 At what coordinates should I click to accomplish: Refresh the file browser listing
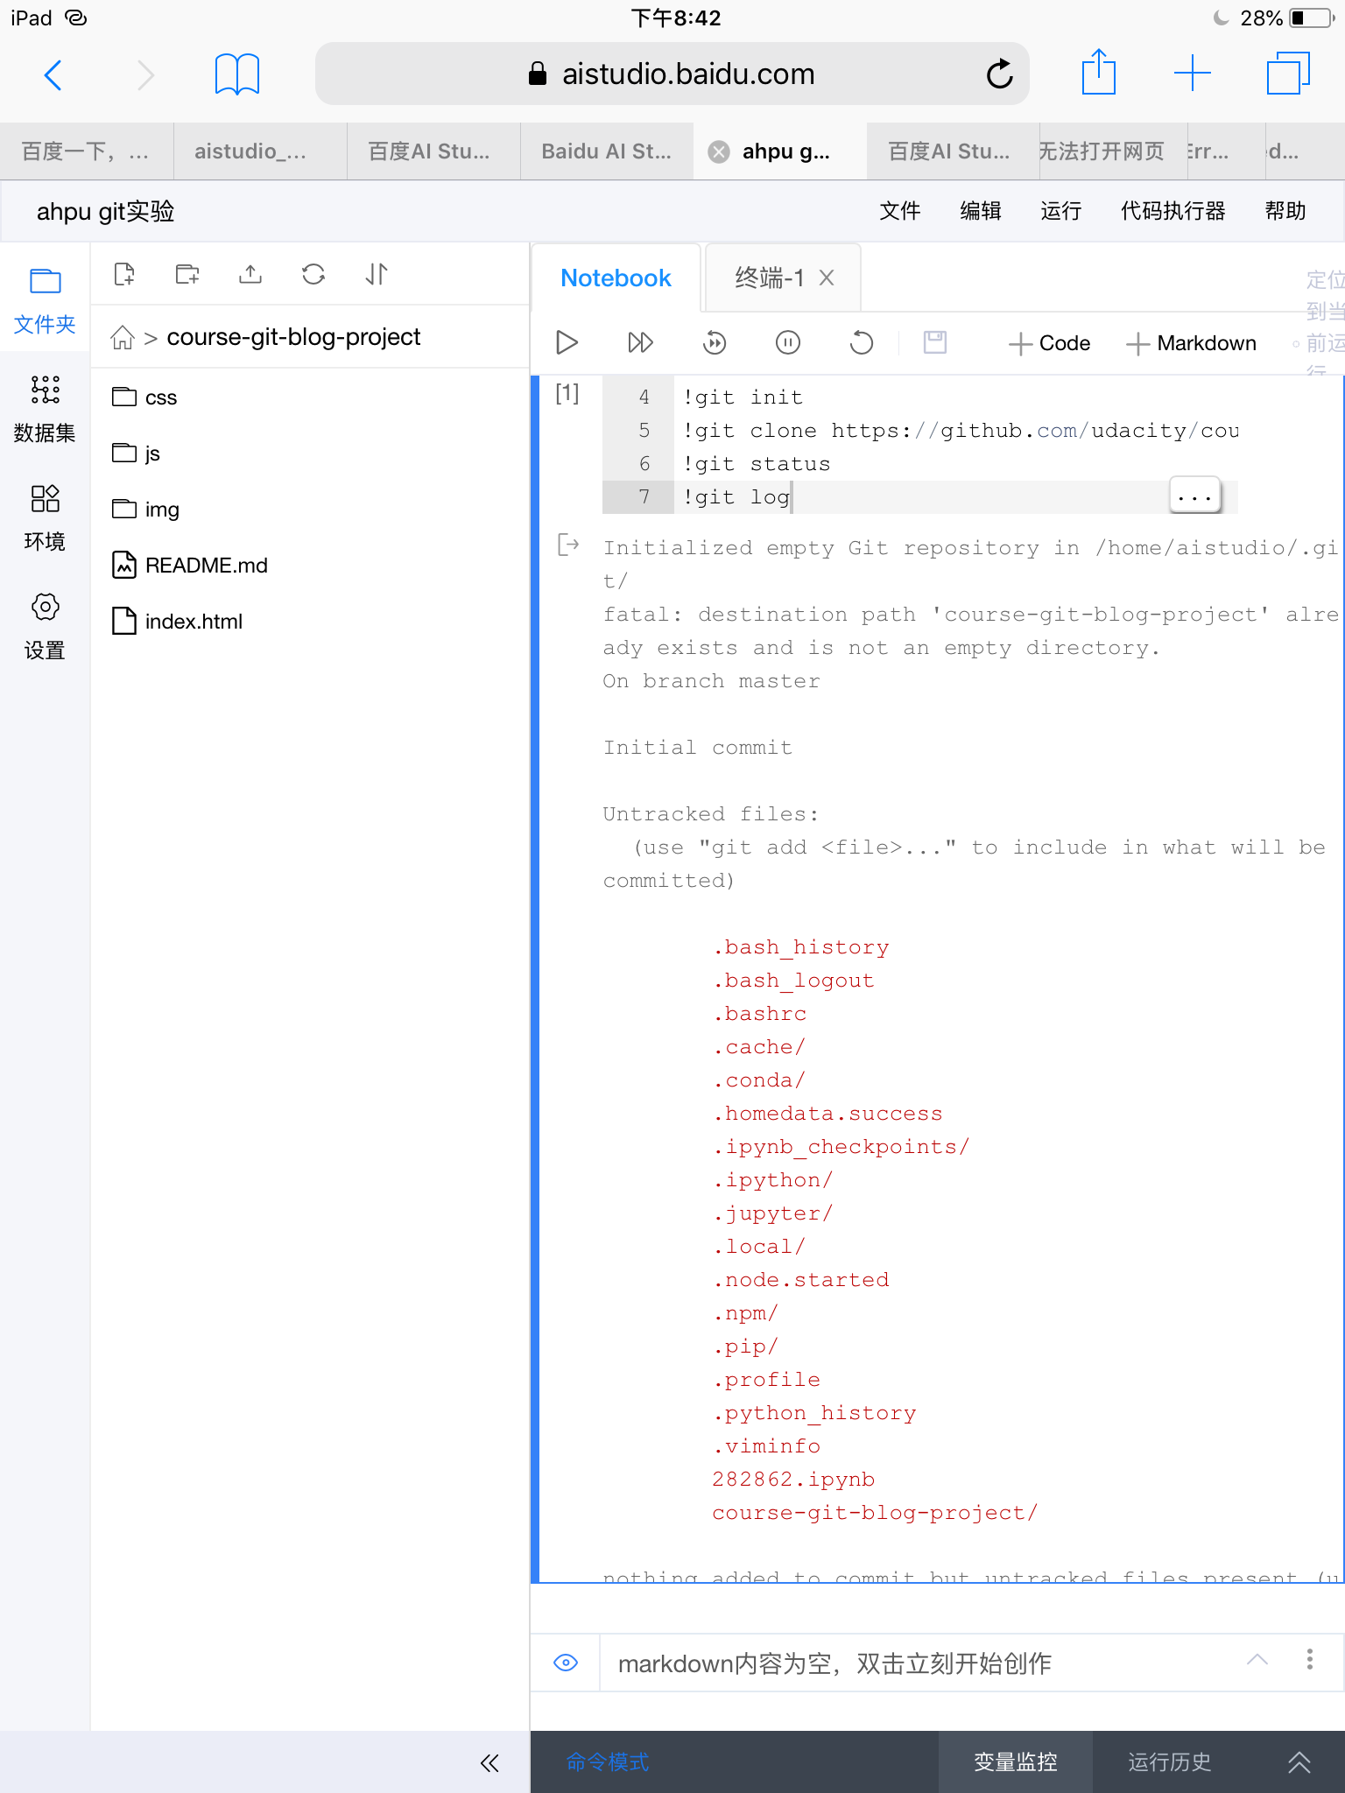[x=313, y=274]
